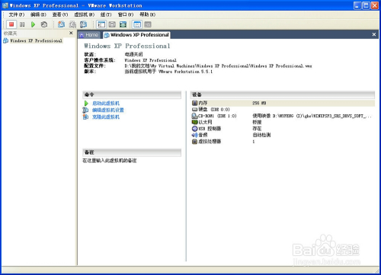Viewport: 381px width, 275px height.
Task: Maximize the VMware Workstation window
Action: [366, 5]
